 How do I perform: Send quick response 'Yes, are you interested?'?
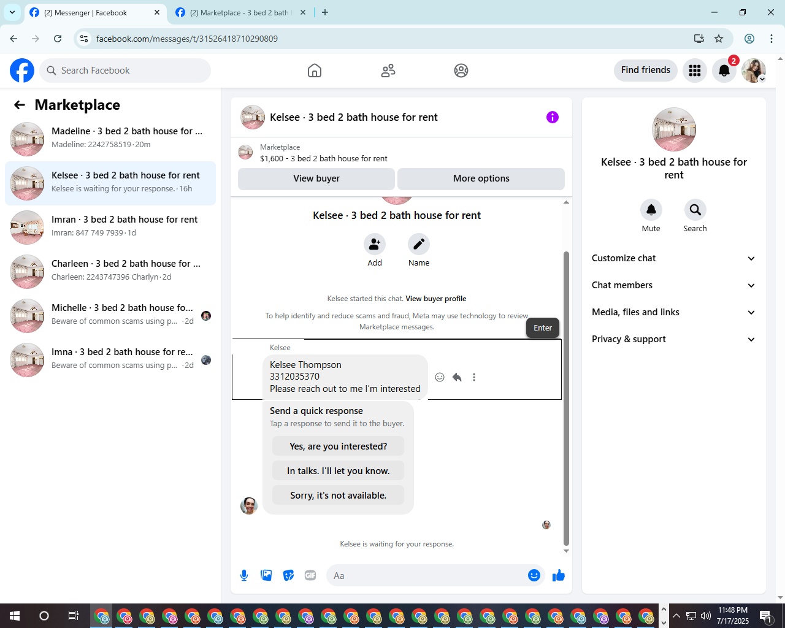coord(339,446)
